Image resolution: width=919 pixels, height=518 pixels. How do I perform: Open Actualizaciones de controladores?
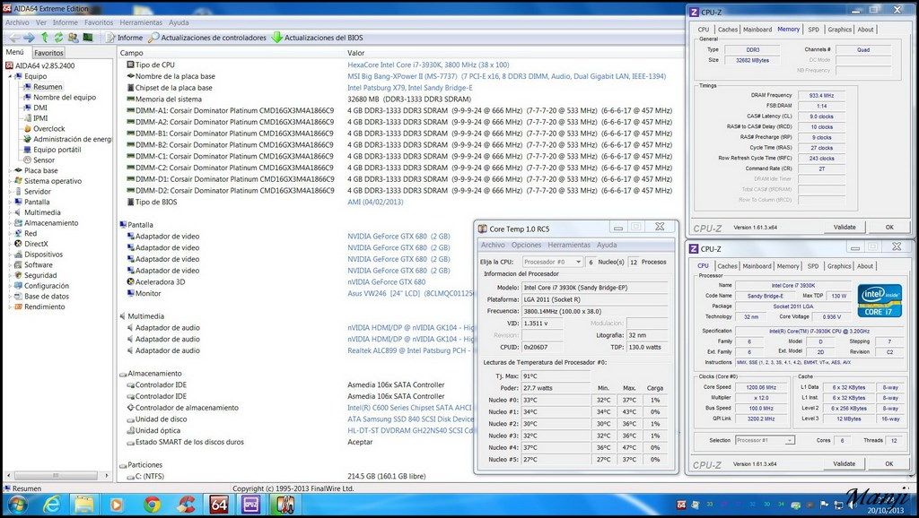[x=207, y=38]
